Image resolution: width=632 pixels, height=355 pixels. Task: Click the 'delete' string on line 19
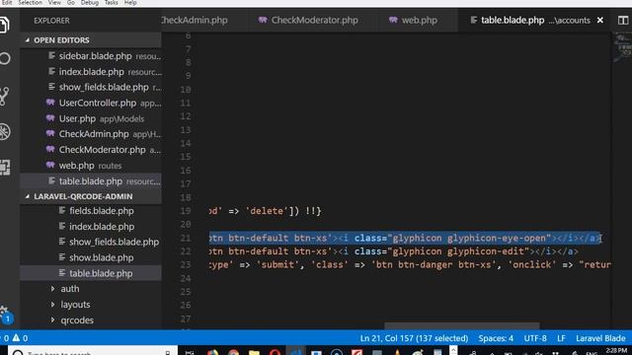tap(267, 211)
